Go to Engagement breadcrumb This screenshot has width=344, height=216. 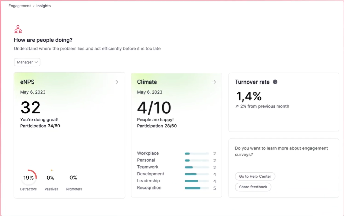(x=20, y=6)
